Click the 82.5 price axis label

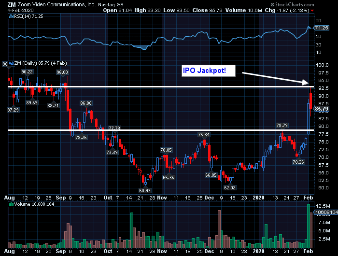(324, 119)
